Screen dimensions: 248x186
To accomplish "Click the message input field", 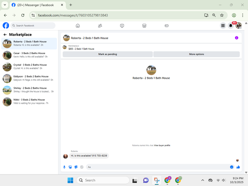I will point(158,167).
